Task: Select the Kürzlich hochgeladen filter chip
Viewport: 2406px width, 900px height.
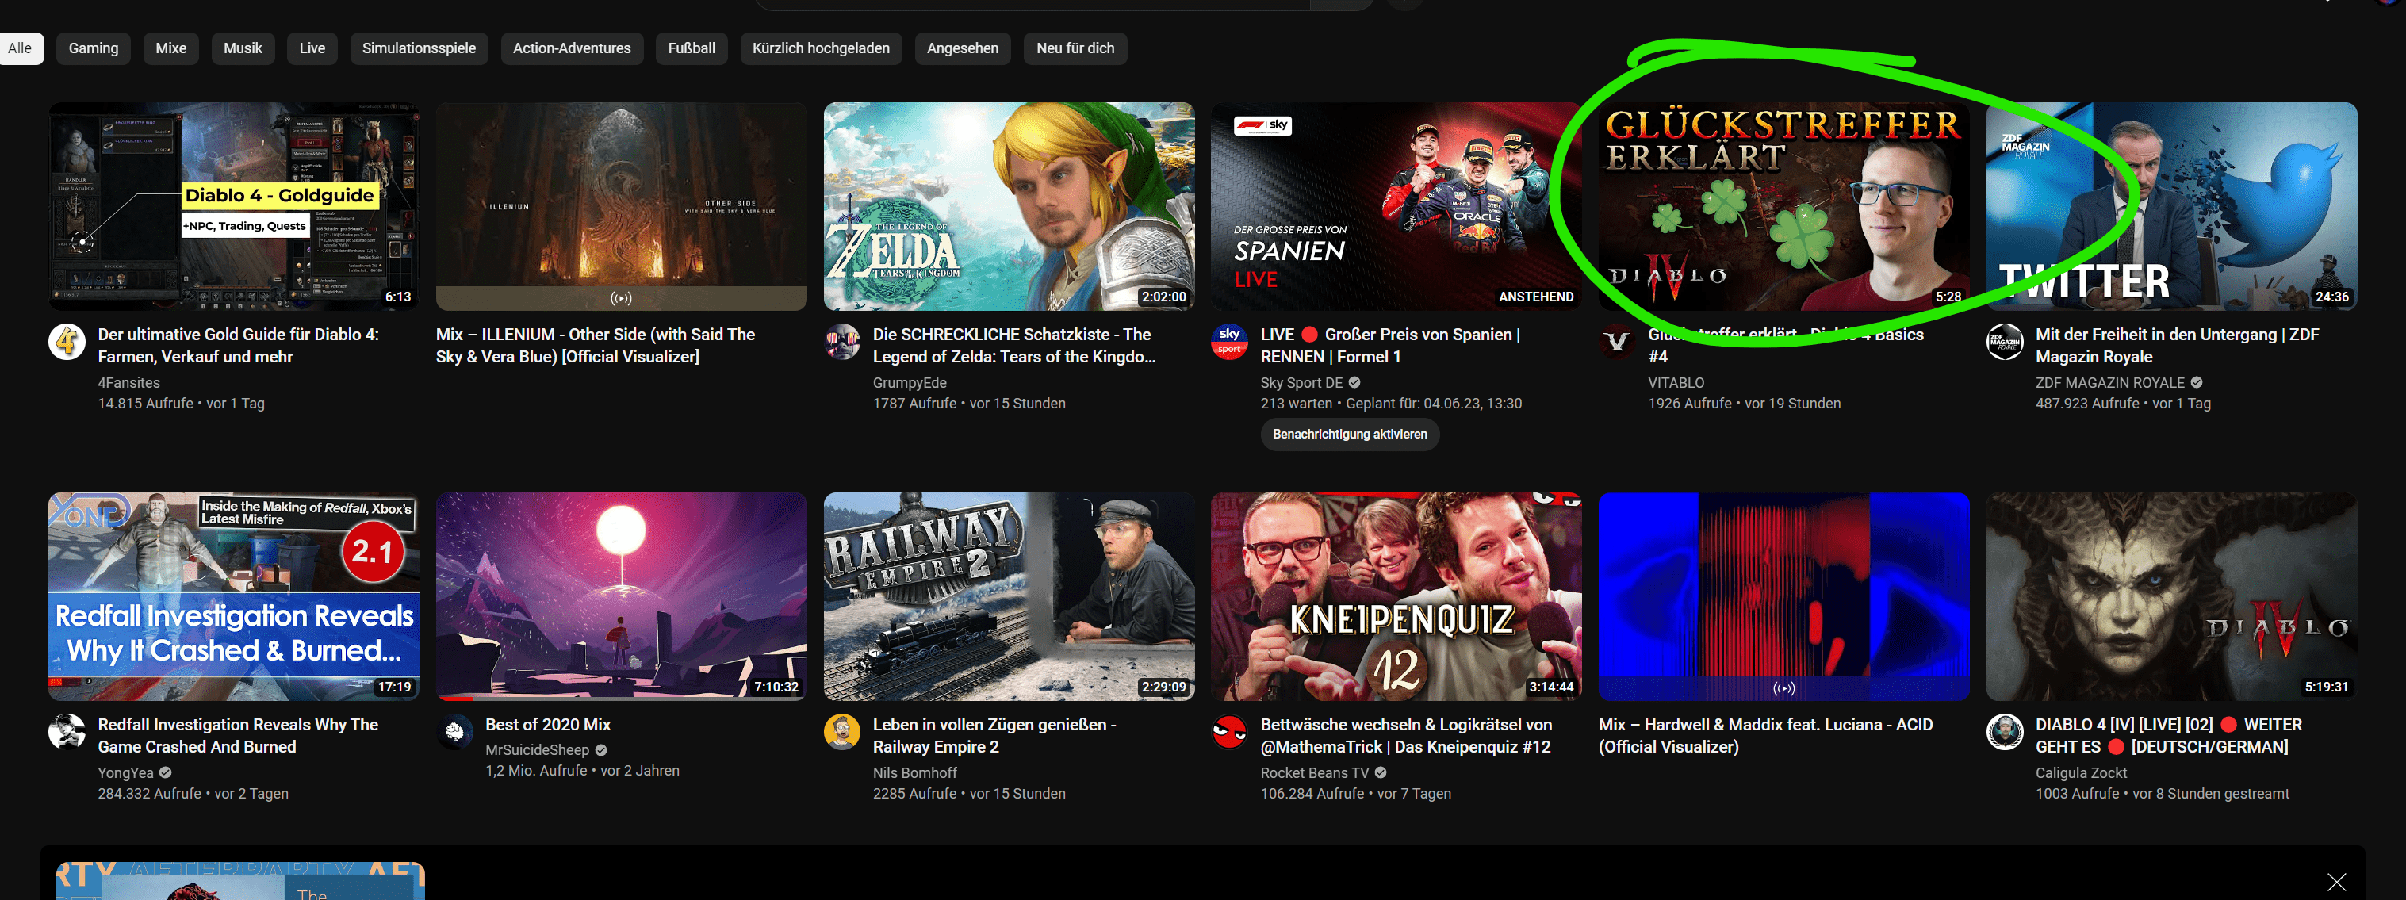Action: (821, 48)
